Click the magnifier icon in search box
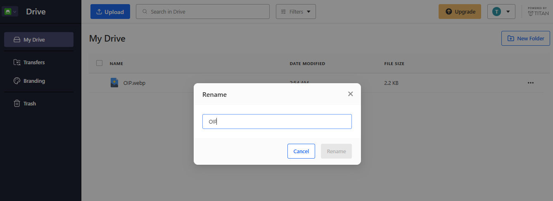 click(x=145, y=12)
